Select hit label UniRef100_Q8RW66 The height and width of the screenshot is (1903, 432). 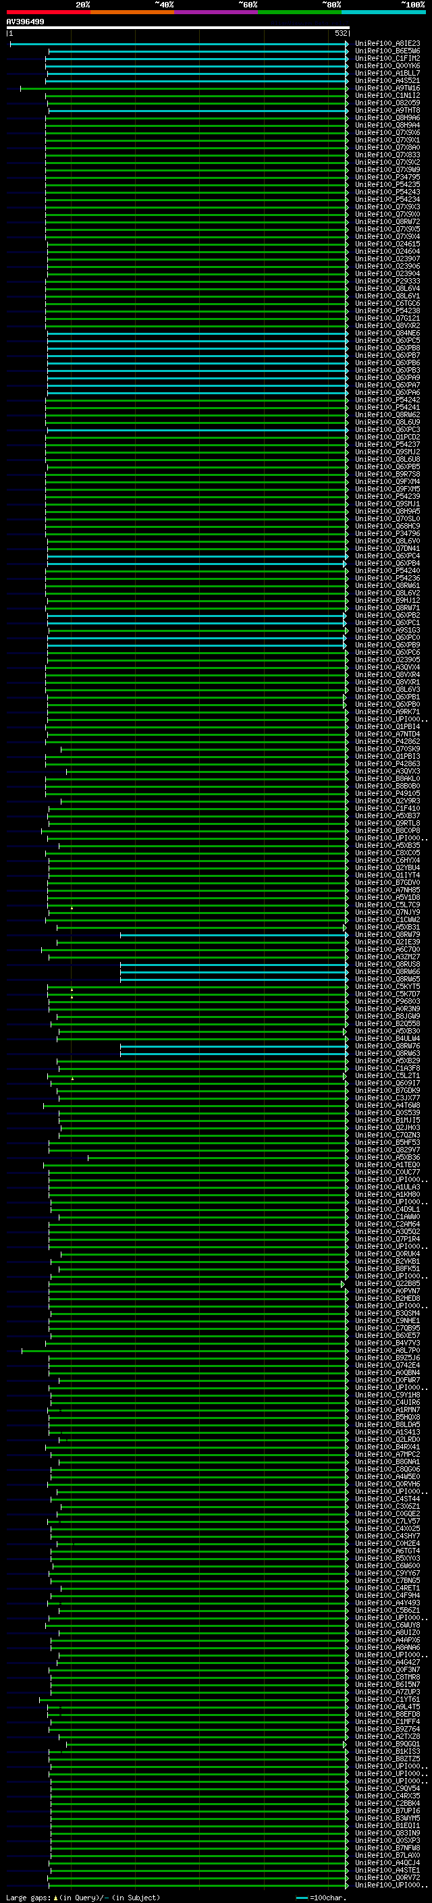(x=387, y=971)
